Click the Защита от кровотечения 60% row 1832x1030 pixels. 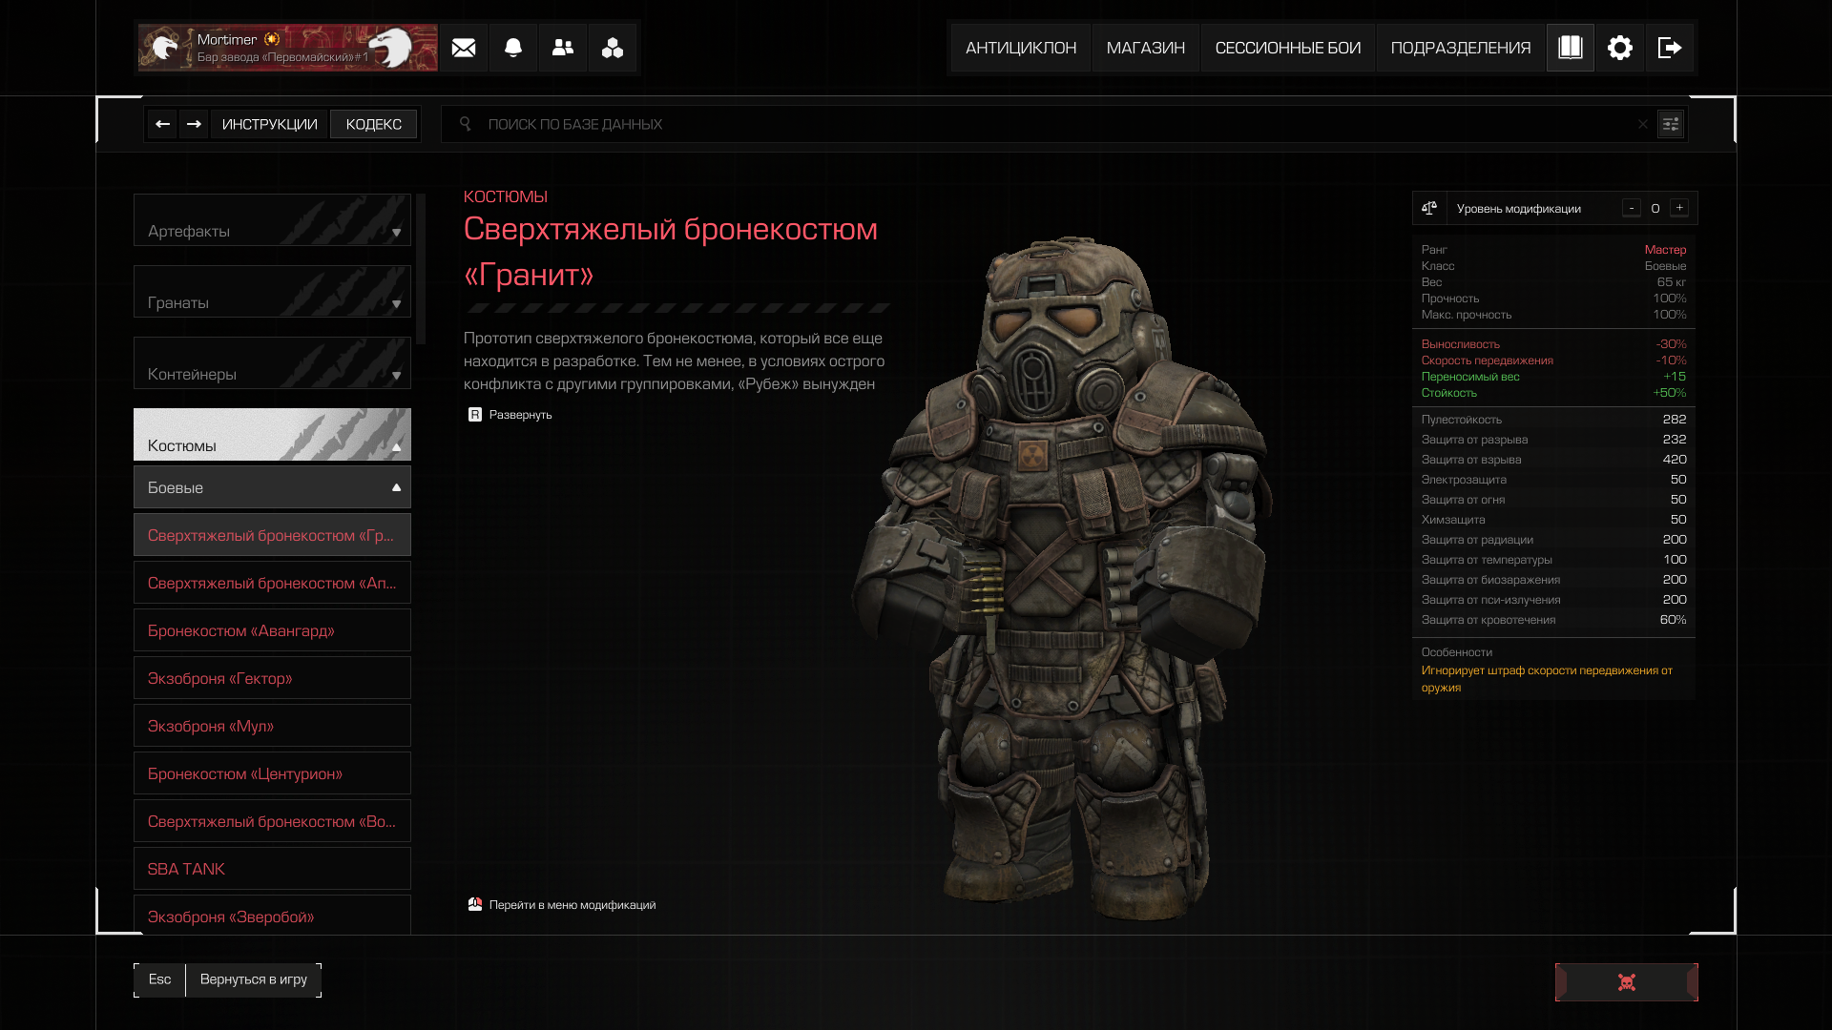pos(1553,620)
